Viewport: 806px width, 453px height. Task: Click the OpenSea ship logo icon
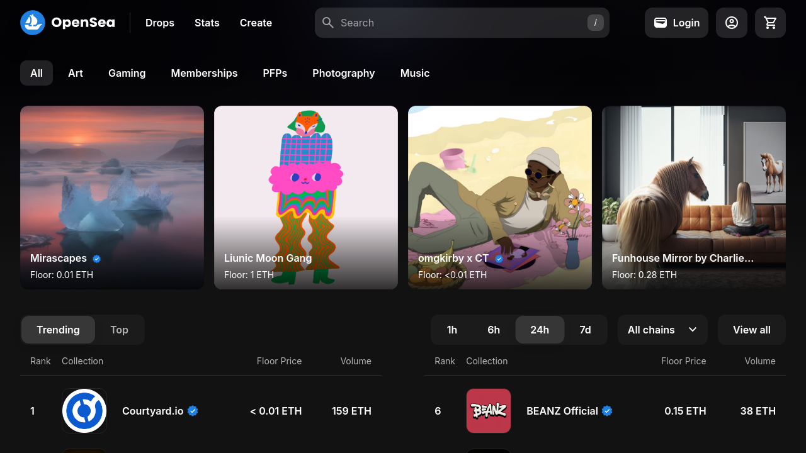coord(33,23)
